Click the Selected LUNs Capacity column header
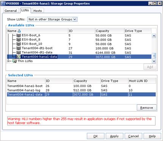Image resolution: width=163 pixels, height=141 pixels. coord(87,81)
